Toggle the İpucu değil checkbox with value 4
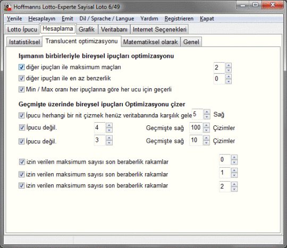 [x=22, y=127]
